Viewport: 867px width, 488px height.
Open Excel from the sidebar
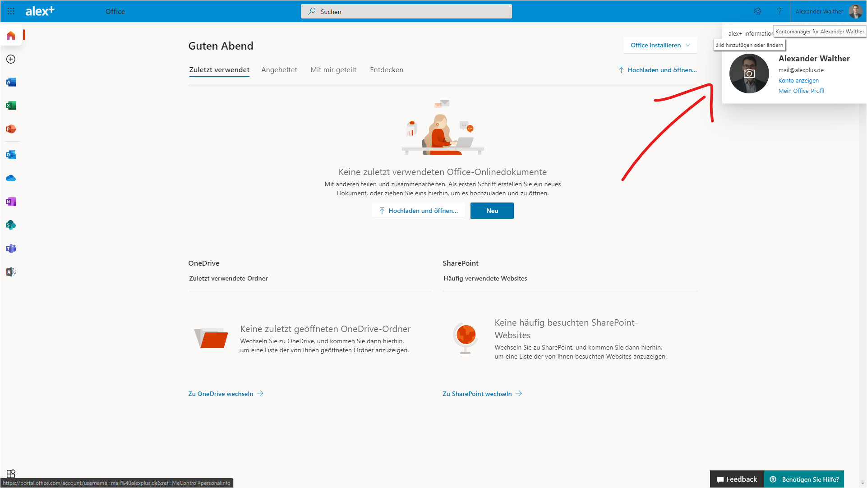point(11,106)
